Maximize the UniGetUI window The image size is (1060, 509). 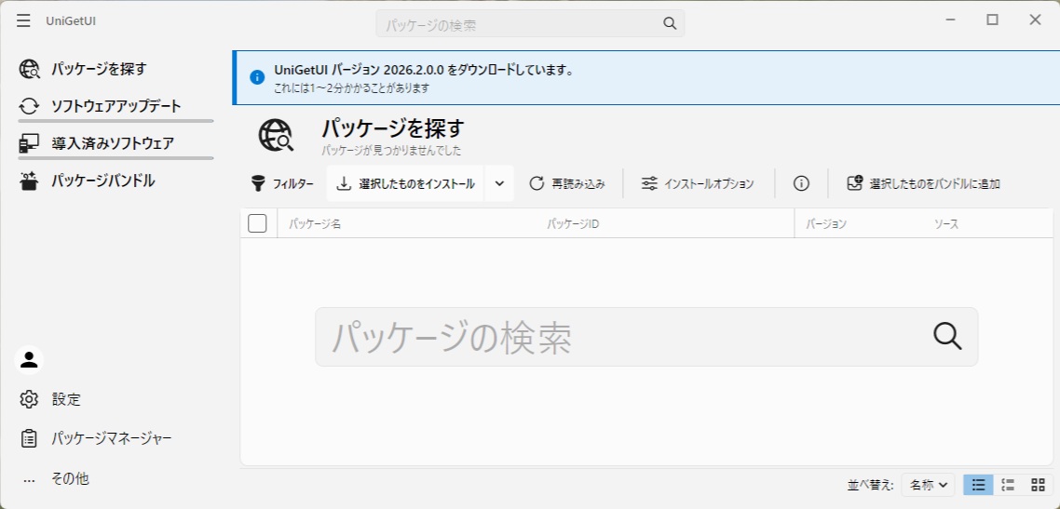coord(992,20)
